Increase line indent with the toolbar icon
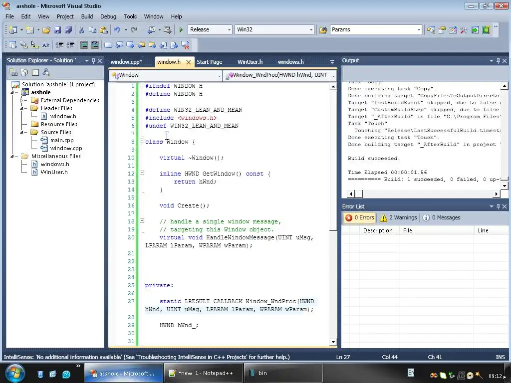The width and height of the screenshot is (511, 383). pyautogui.click(x=71, y=45)
